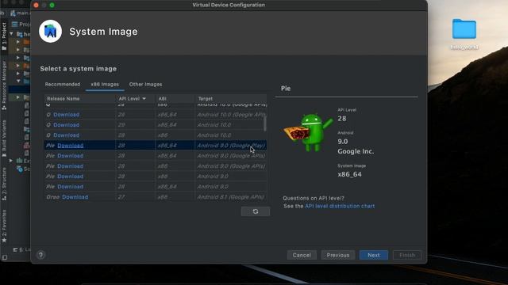Select the Android 8.1 (Google APIs) target cell
This screenshot has height=285, width=508.
231,197
